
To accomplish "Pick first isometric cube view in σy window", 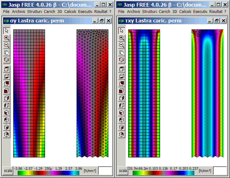I will [7, 113].
